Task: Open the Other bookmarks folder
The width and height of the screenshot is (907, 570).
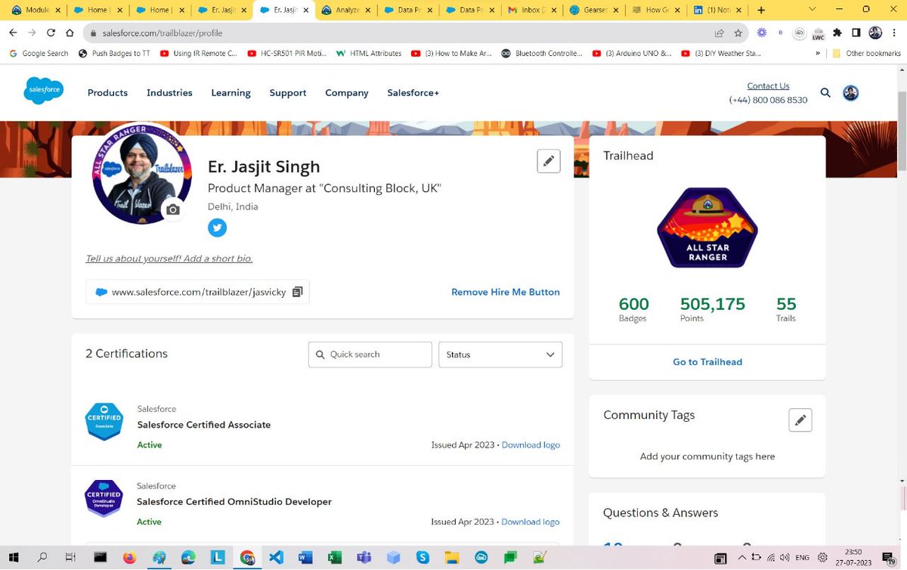Action: click(x=866, y=54)
